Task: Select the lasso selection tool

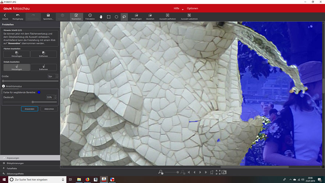Action: [124, 17]
